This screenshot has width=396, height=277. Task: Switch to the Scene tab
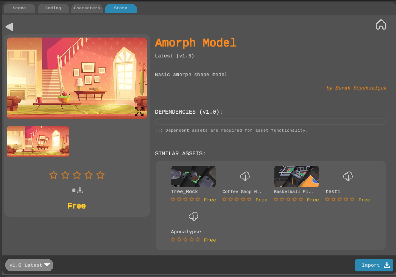tap(19, 8)
